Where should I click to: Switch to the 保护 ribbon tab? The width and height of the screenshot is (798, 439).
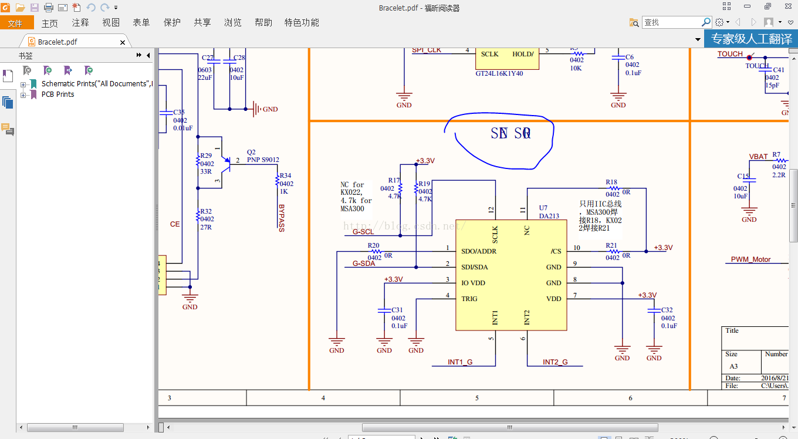click(x=172, y=23)
